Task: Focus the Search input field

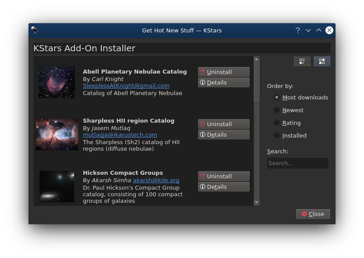Action: click(x=298, y=163)
